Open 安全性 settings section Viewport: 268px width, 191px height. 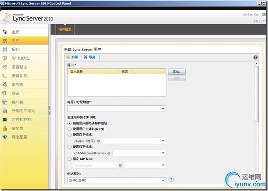click(x=24, y=128)
